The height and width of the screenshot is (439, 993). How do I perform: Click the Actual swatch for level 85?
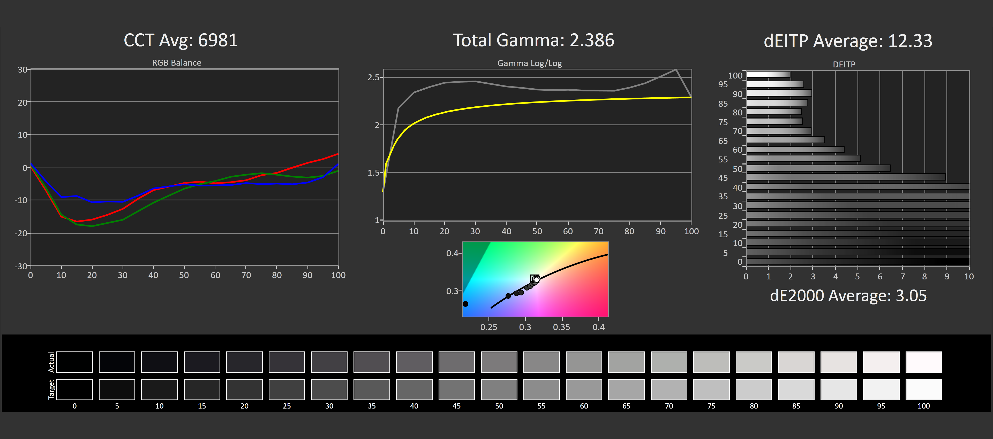coord(796,362)
